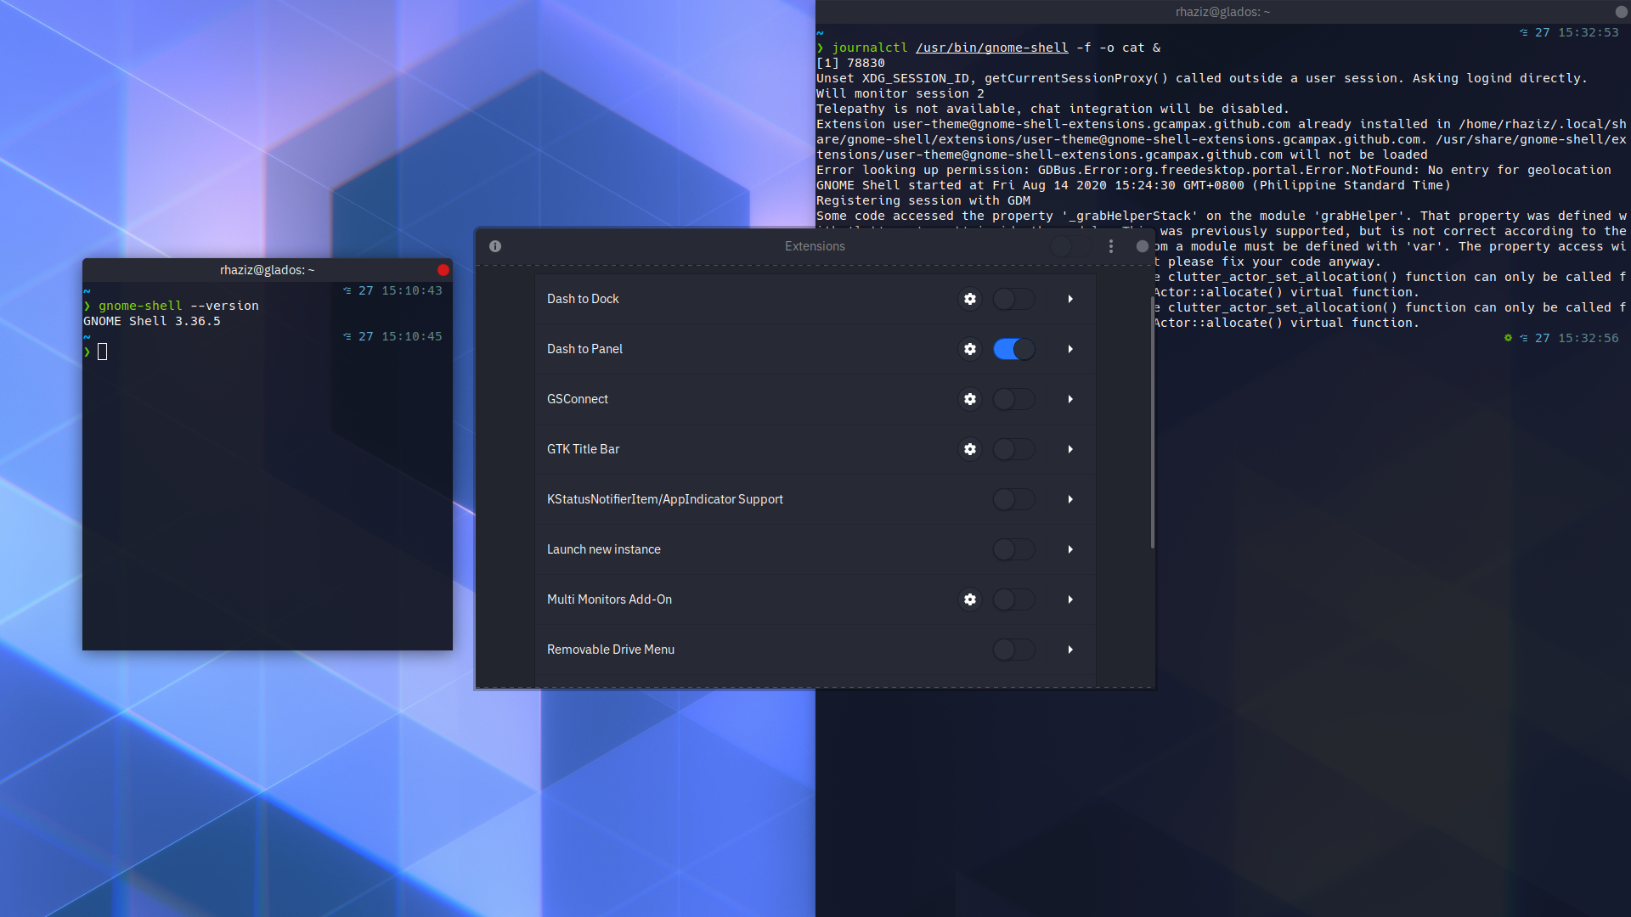Disable the Dash to Panel extension

click(x=1013, y=349)
